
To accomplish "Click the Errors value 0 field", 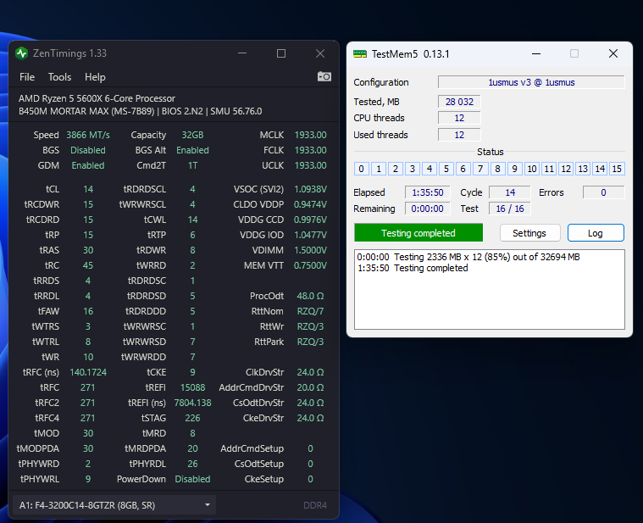I will 604,192.
